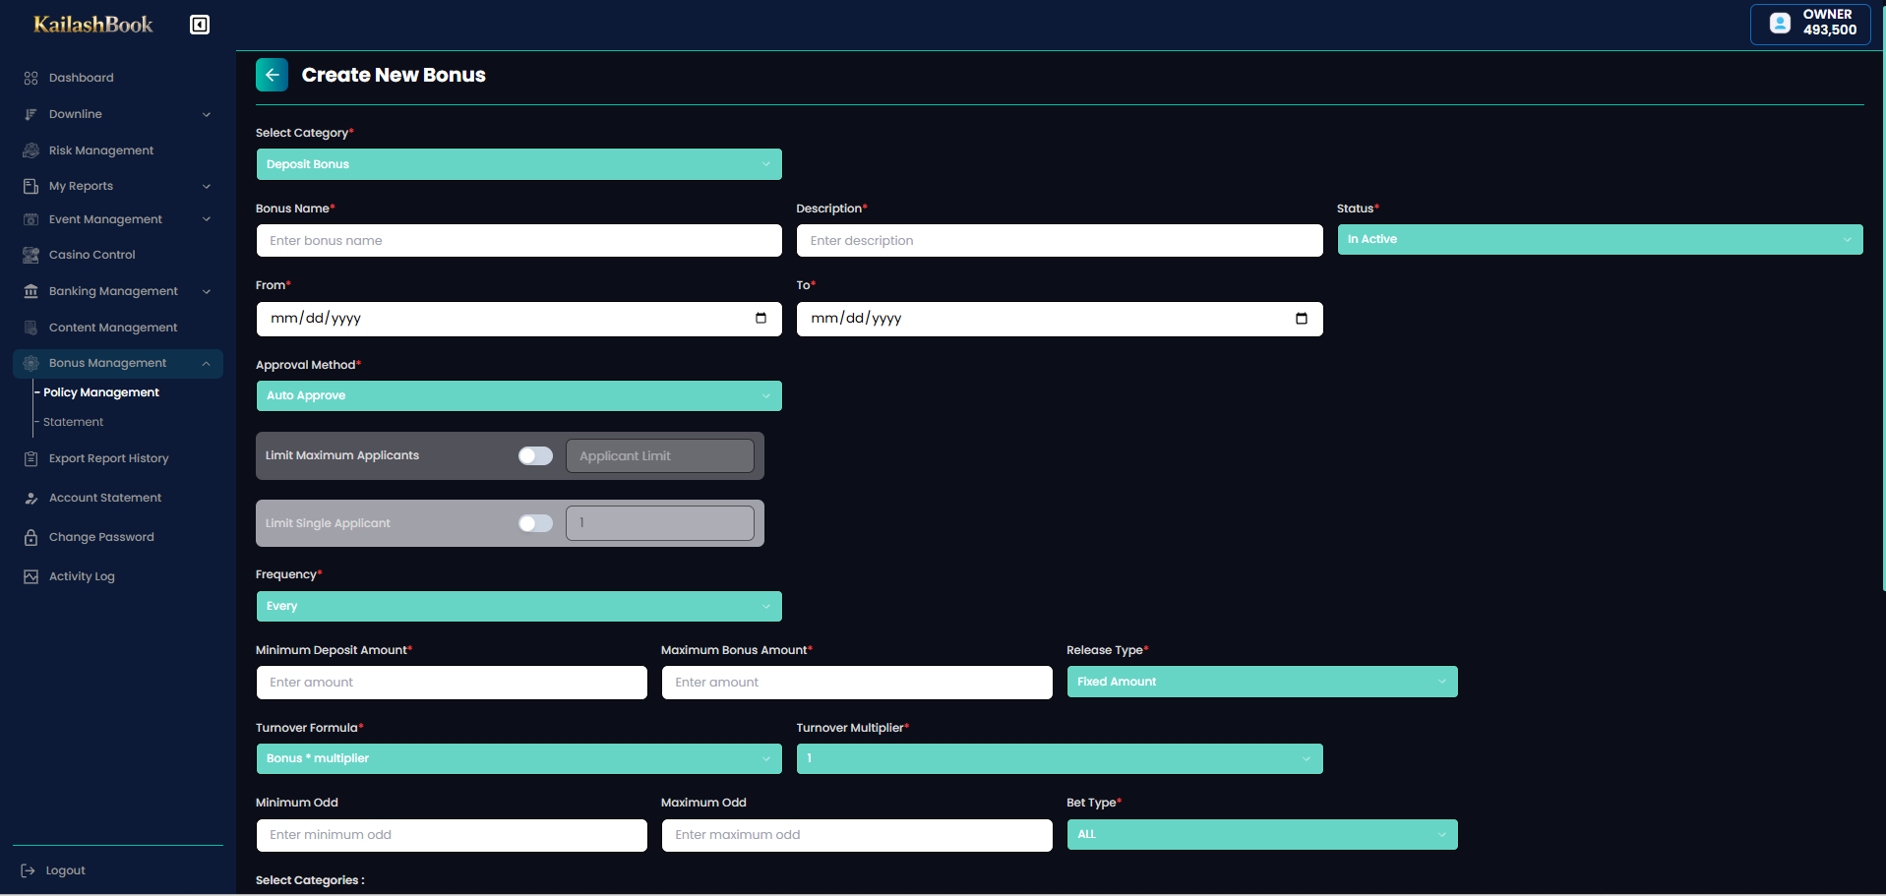Image resolution: width=1886 pixels, height=896 pixels.
Task: Click the Bonus Management icon
Action: click(x=30, y=363)
